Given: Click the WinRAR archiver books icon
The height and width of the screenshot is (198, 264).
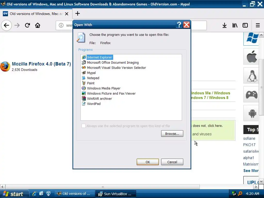Looking at the screenshot, I should click(x=84, y=98).
